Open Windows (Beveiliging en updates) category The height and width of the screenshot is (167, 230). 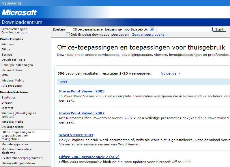pyautogui.click(x=19, y=115)
